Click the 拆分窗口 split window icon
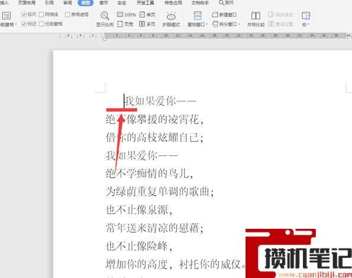Image resolution: width=352 pixels, height=278 pixels. (215, 24)
